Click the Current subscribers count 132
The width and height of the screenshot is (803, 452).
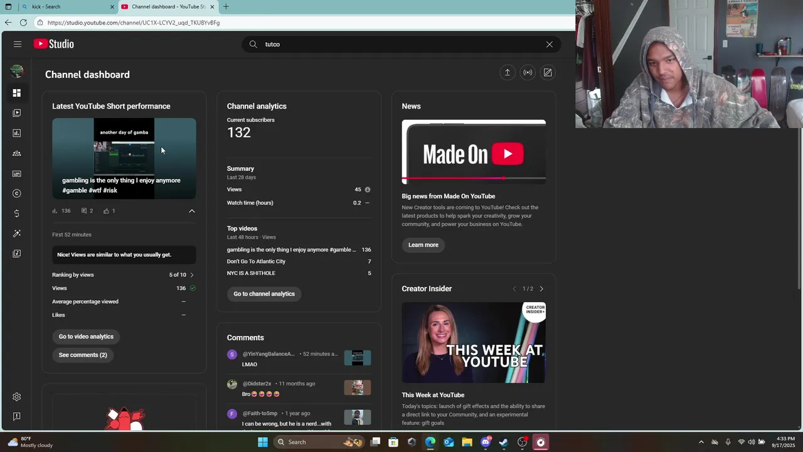tap(239, 132)
